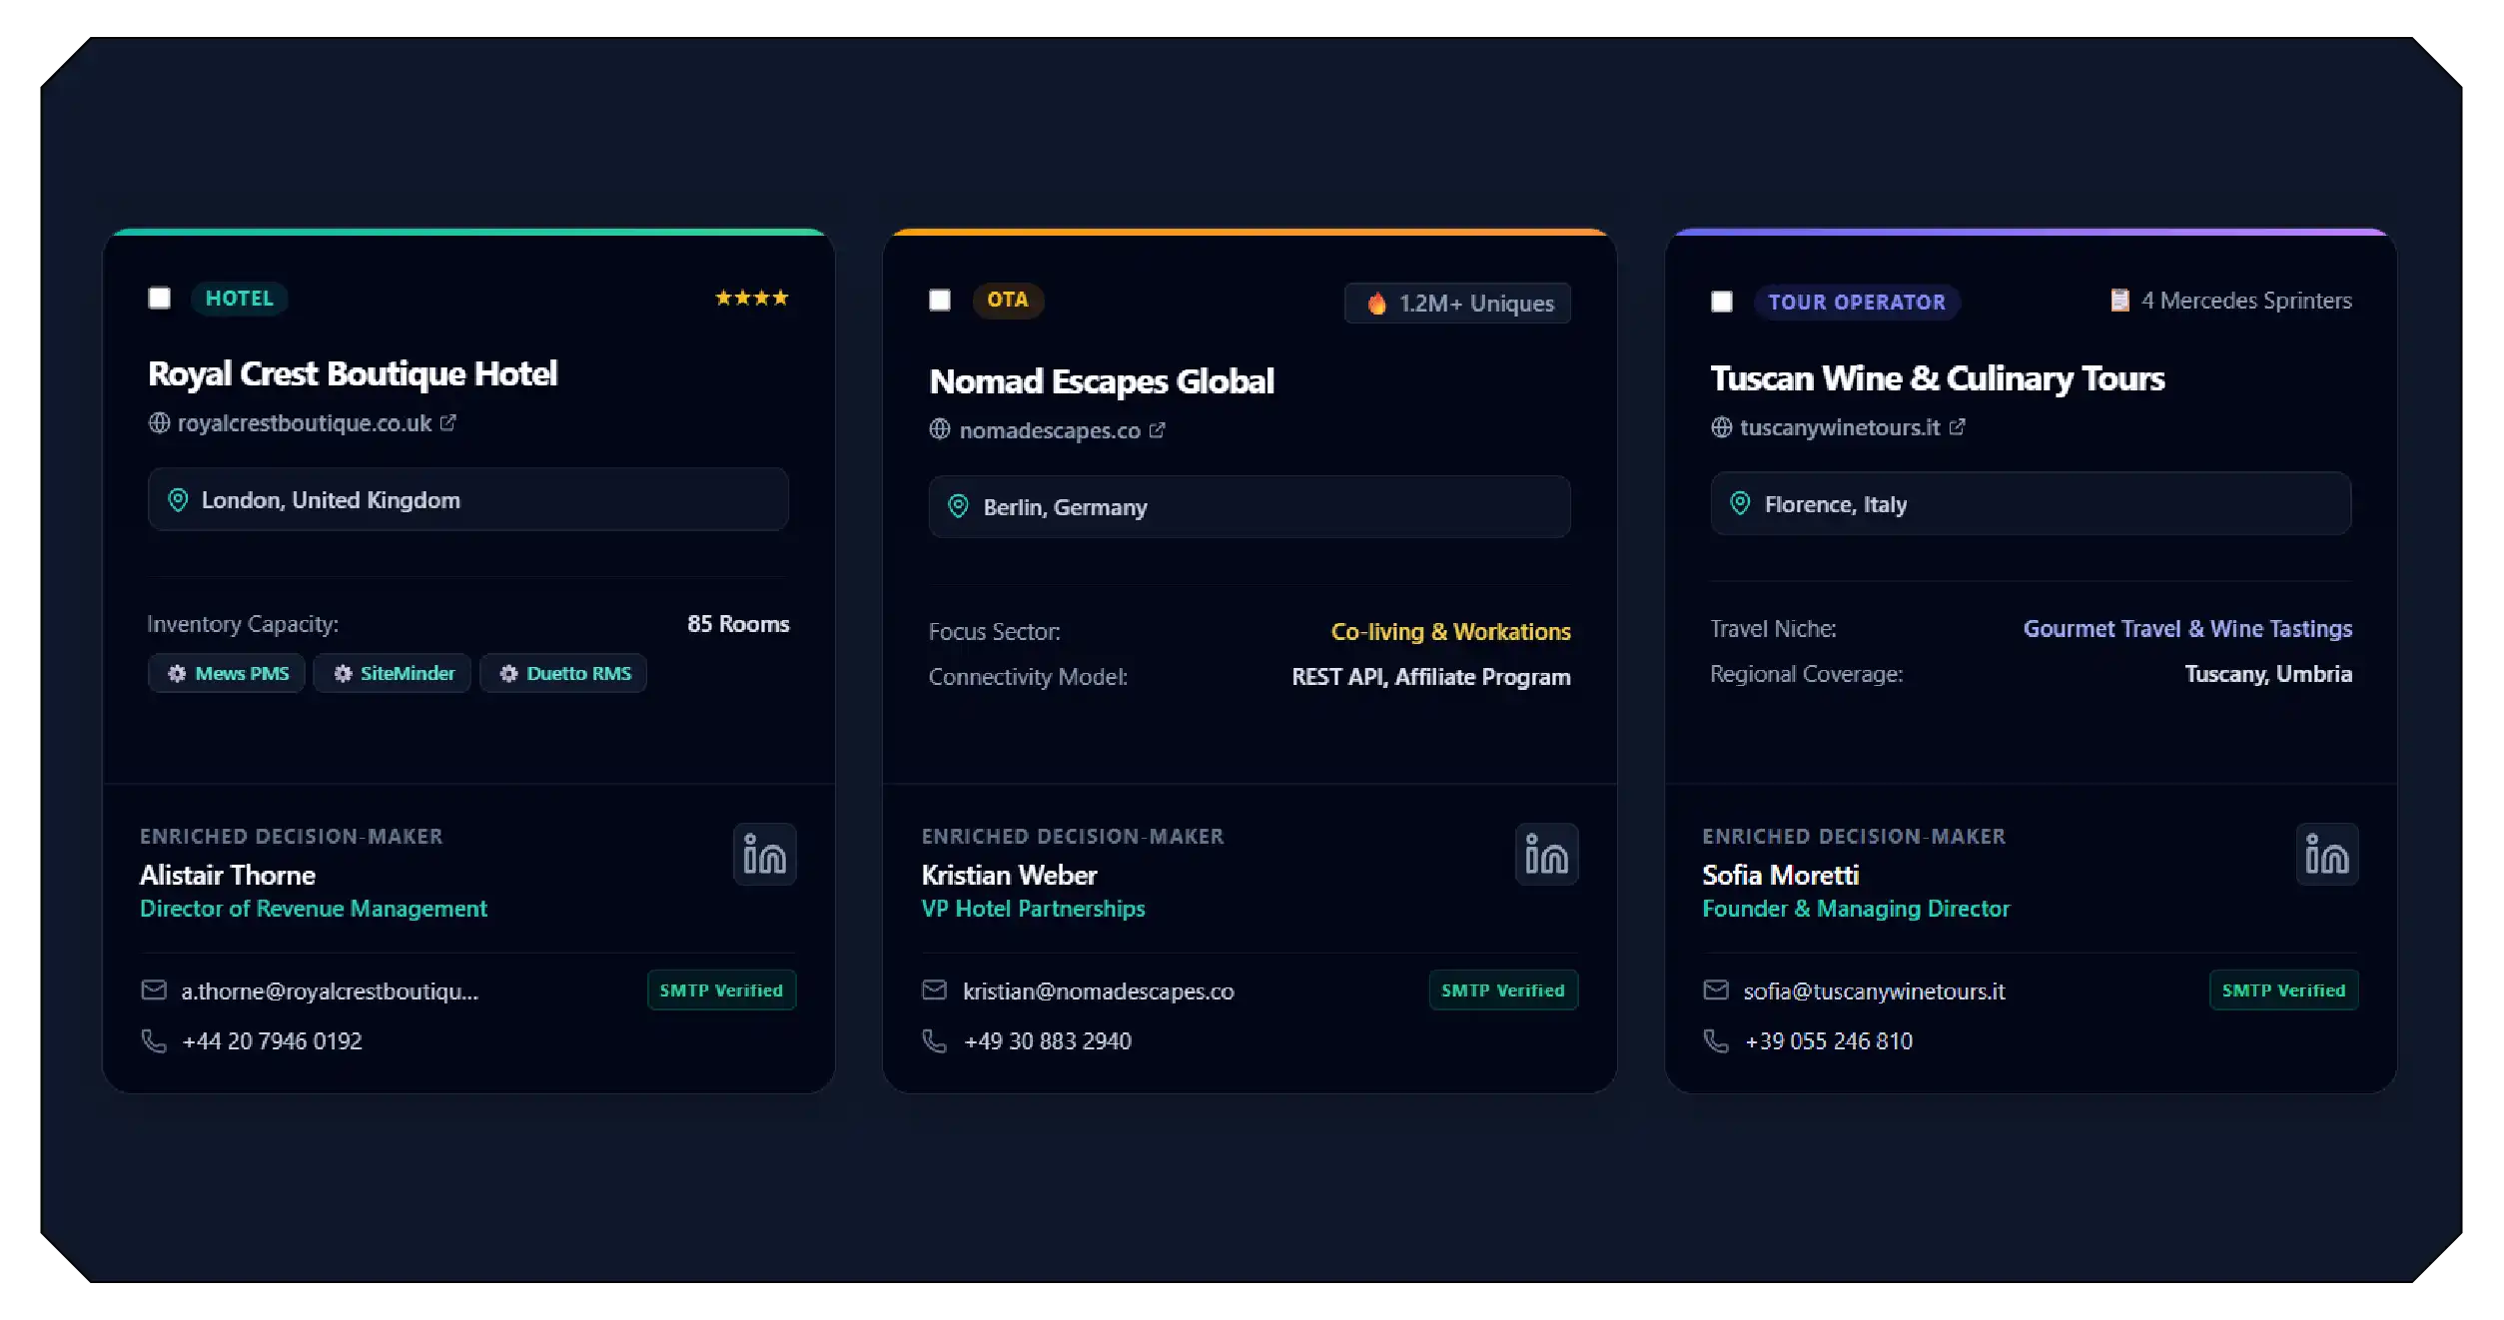Click the globe icon beside nomadescapes.co
This screenshot has width=2504, height=1320.
click(940, 430)
